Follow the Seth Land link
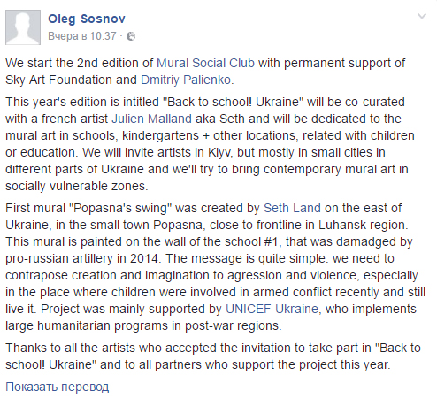Screen dimensions: 437x398 point(292,208)
